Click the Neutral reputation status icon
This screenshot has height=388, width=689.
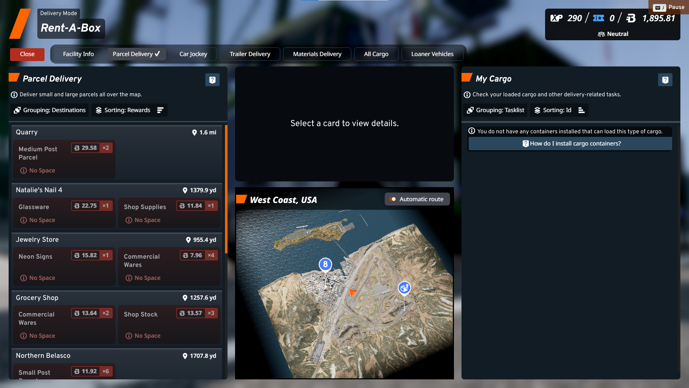[x=601, y=34]
